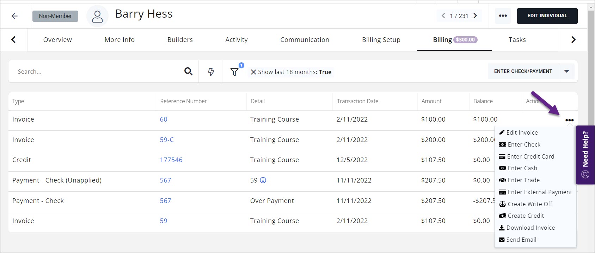
Task: Click into the Search field
Action: coord(95,72)
